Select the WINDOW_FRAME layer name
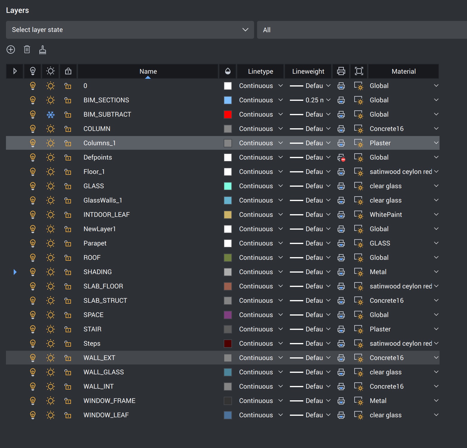 point(109,401)
